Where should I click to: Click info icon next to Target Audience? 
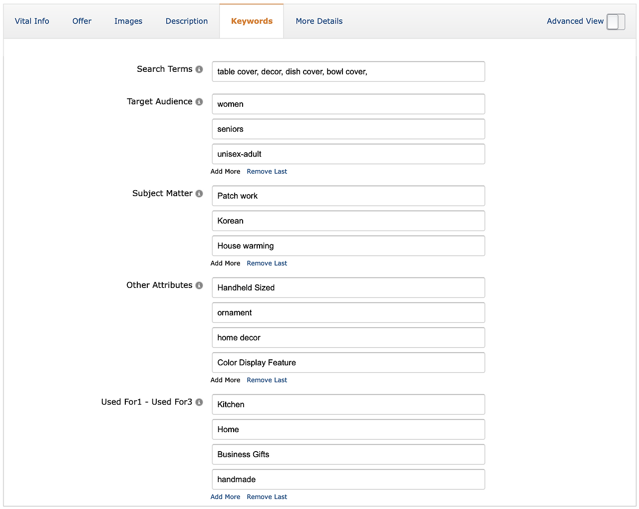[199, 102]
